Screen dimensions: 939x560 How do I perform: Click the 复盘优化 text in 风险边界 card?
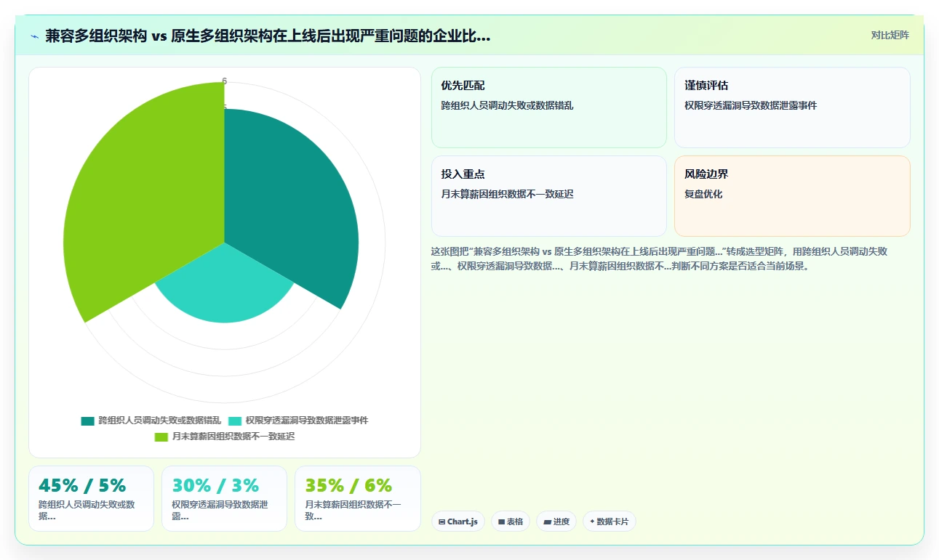[703, 194]
